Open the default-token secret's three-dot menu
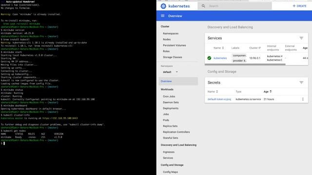The width and height of the screenshot is (312, 175). tap(303, 99)
